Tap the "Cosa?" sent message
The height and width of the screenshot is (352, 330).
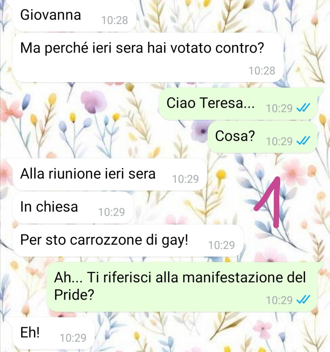pyautogui.click(x=262, y=137)
